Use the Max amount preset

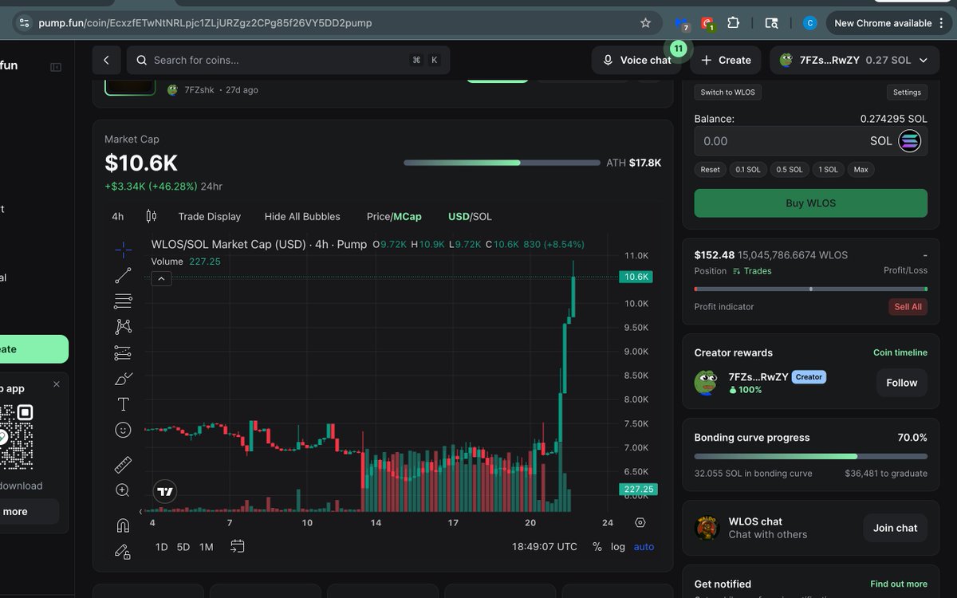[861, 169]
